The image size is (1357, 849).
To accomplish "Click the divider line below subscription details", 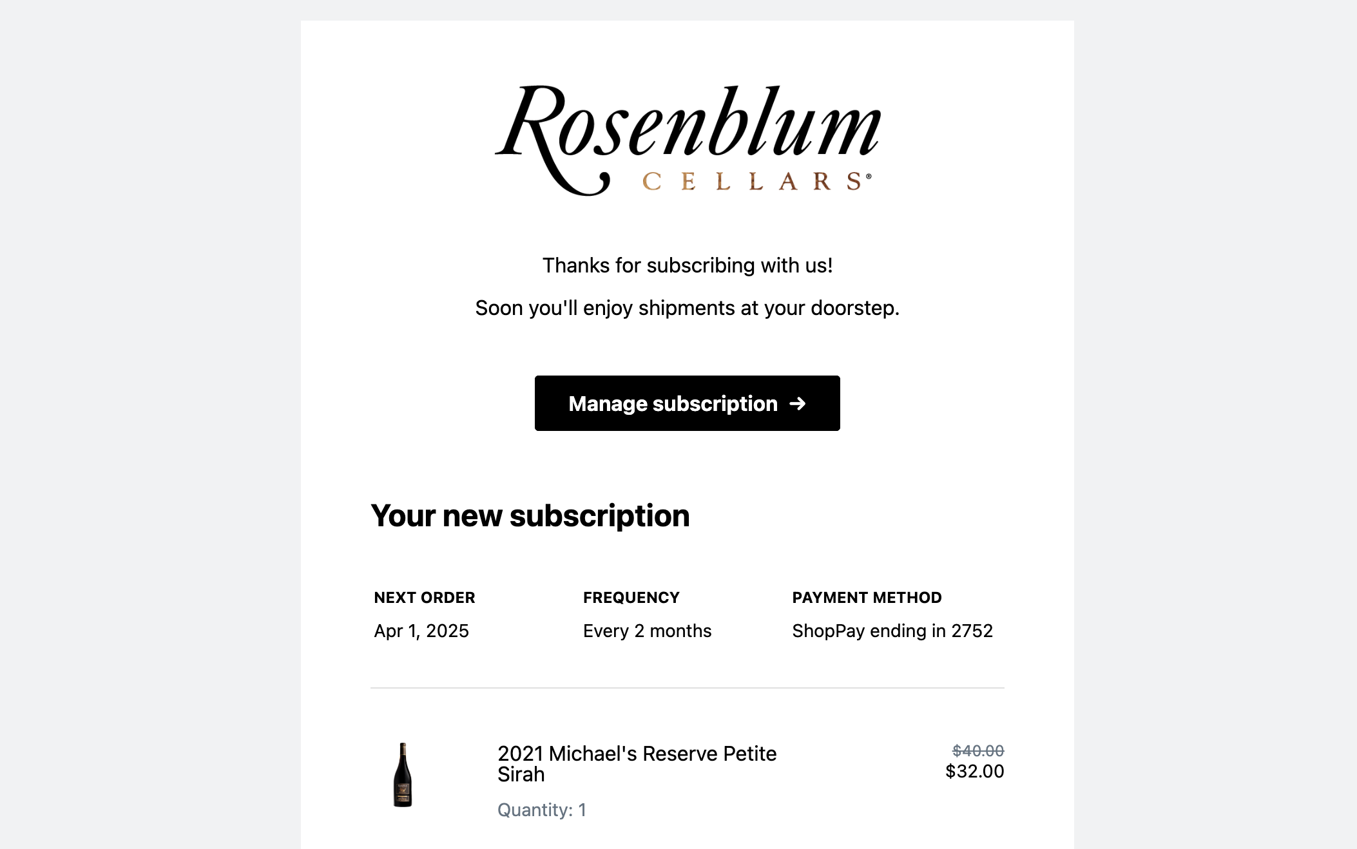I will point(687,688).
